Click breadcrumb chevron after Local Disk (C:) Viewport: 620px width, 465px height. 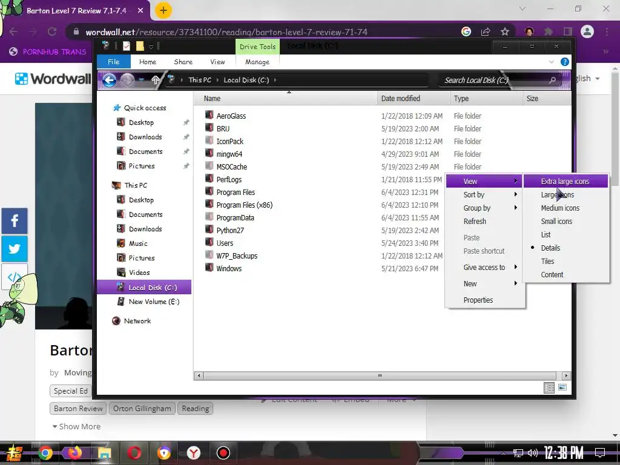click(x=275, y=80)
